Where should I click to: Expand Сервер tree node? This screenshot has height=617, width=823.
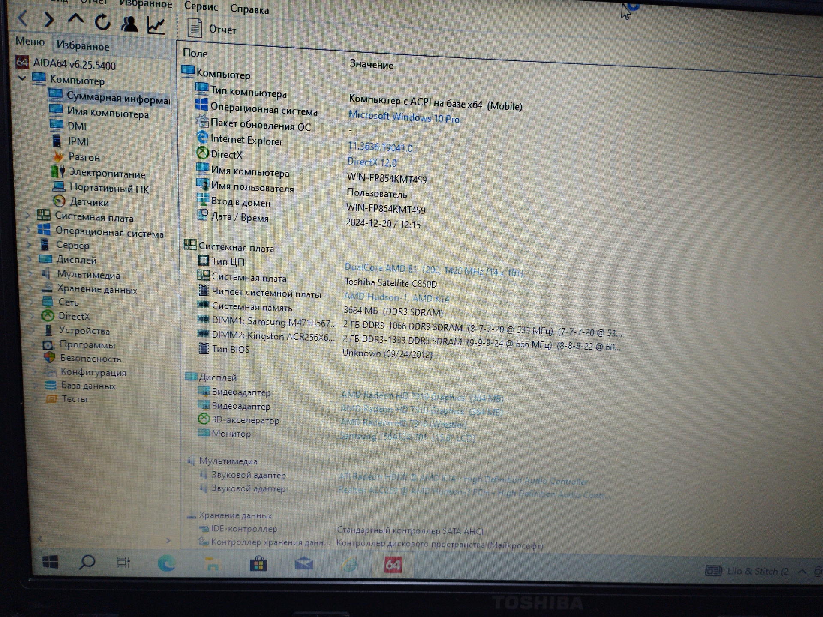[29, 244]
